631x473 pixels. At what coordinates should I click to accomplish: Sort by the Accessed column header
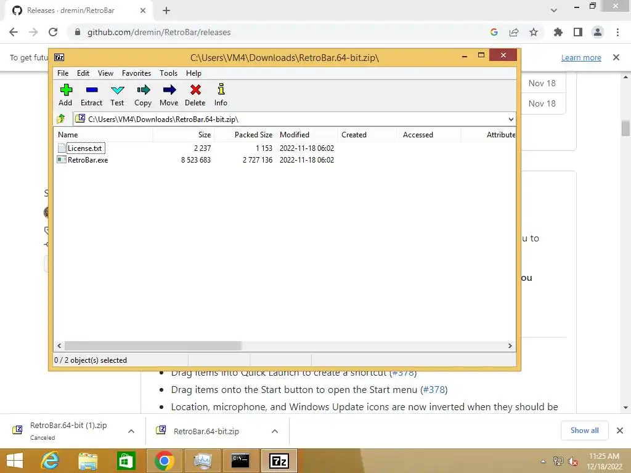(x=429, y=135)
